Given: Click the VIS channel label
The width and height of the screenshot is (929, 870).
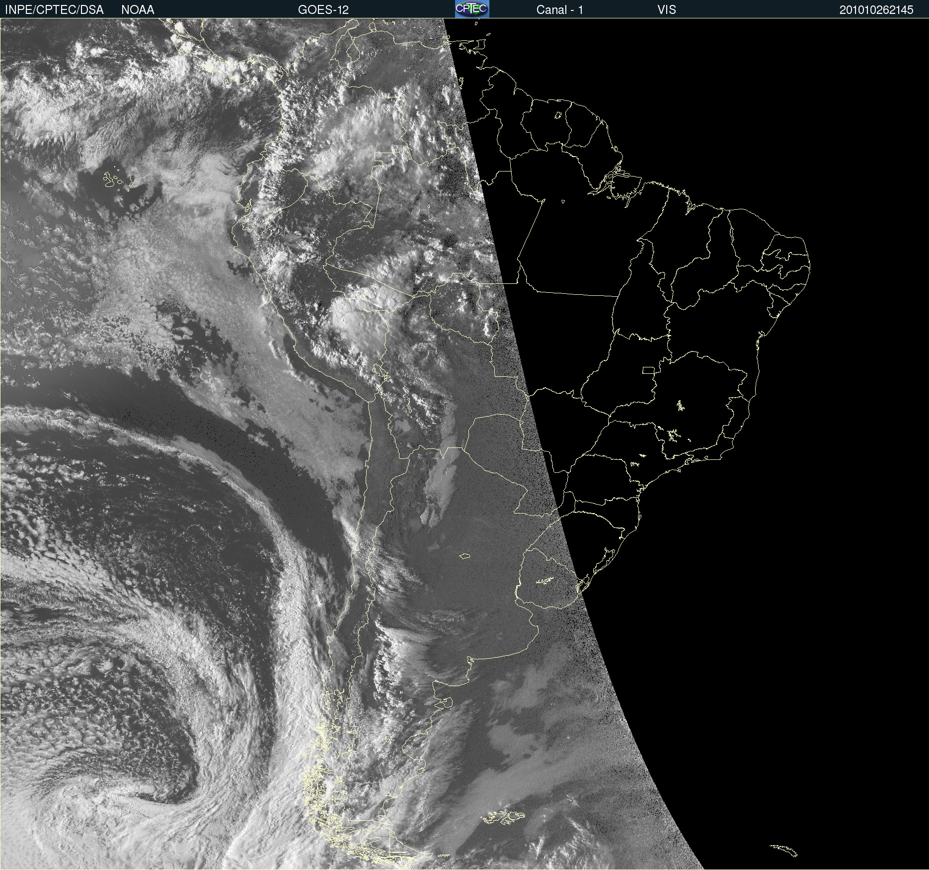Looking at the screenshot, I should click(x=666, y=10).
